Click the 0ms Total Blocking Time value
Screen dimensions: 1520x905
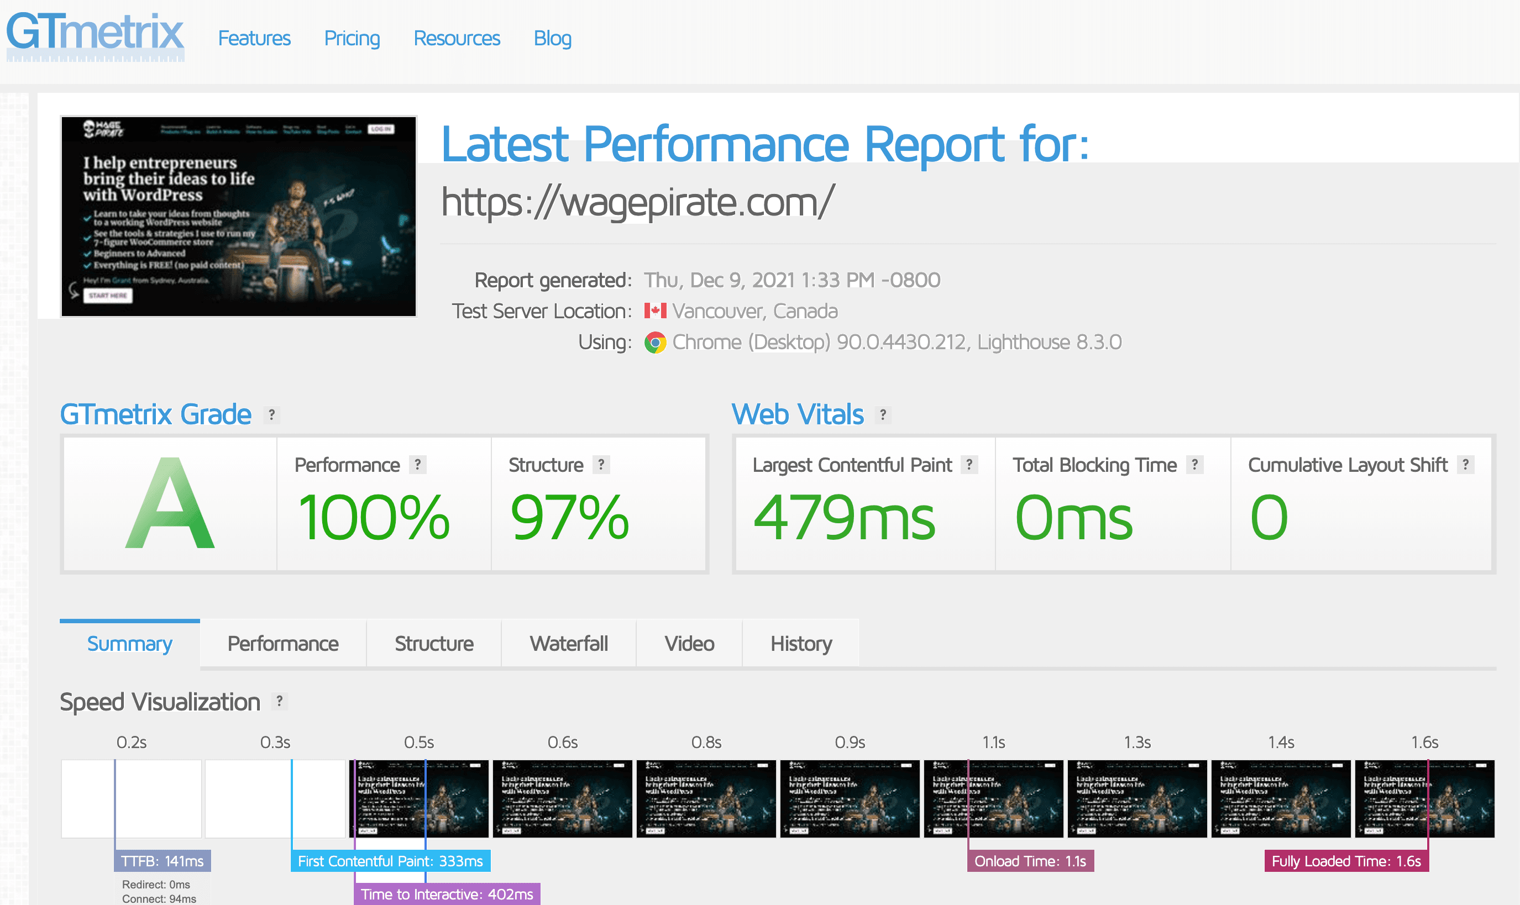tap(1073, 518)
